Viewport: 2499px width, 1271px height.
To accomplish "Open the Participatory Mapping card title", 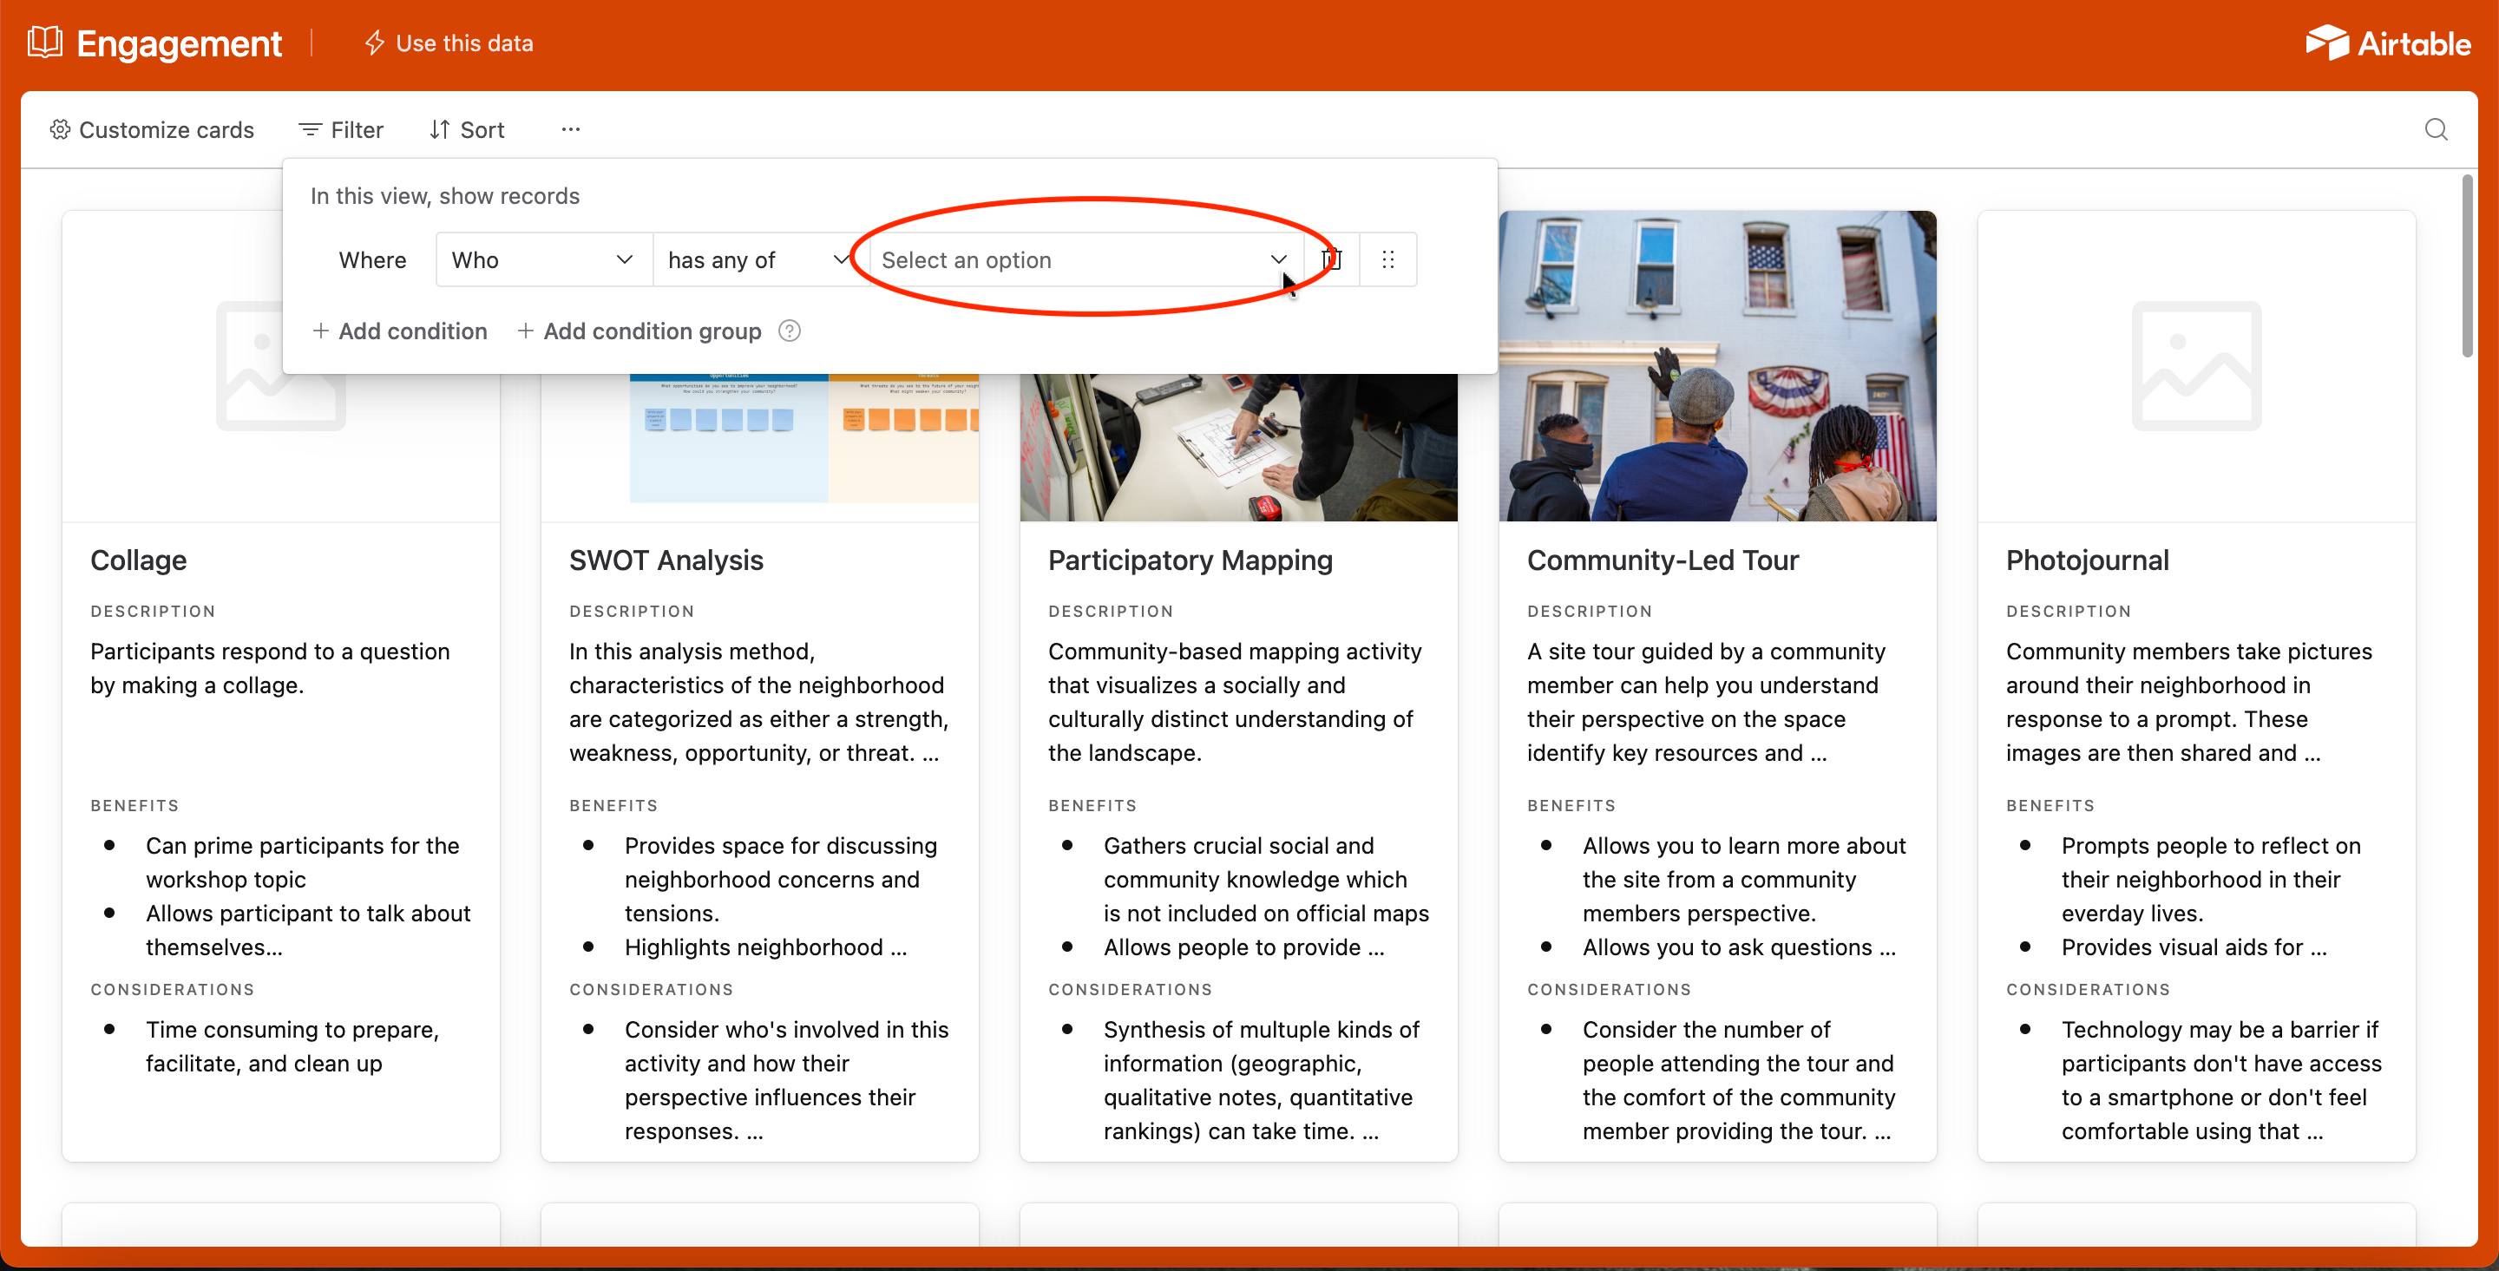I will [x=1190, y=560].
